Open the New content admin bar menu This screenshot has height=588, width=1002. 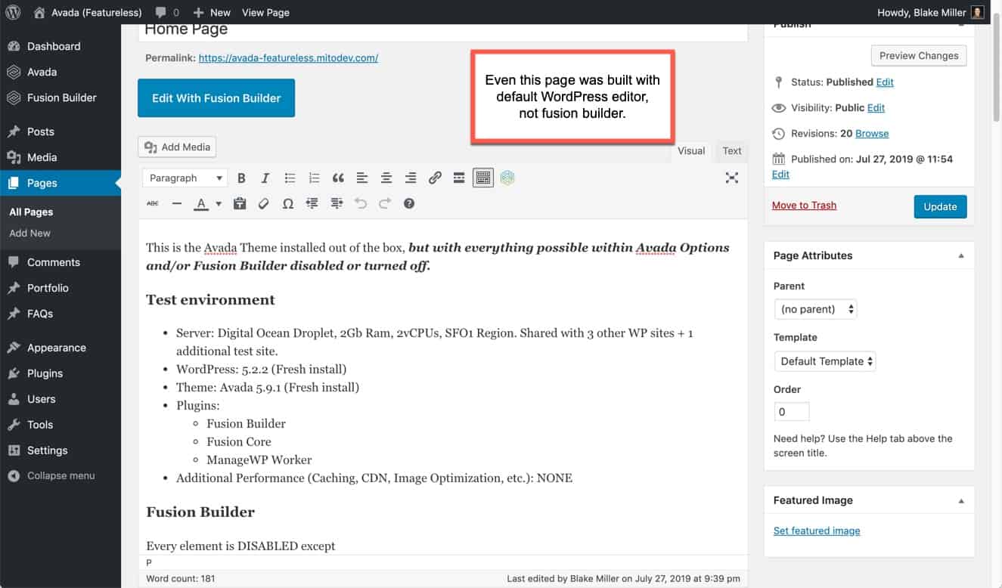pyautogui.click(x=211, y=12)
